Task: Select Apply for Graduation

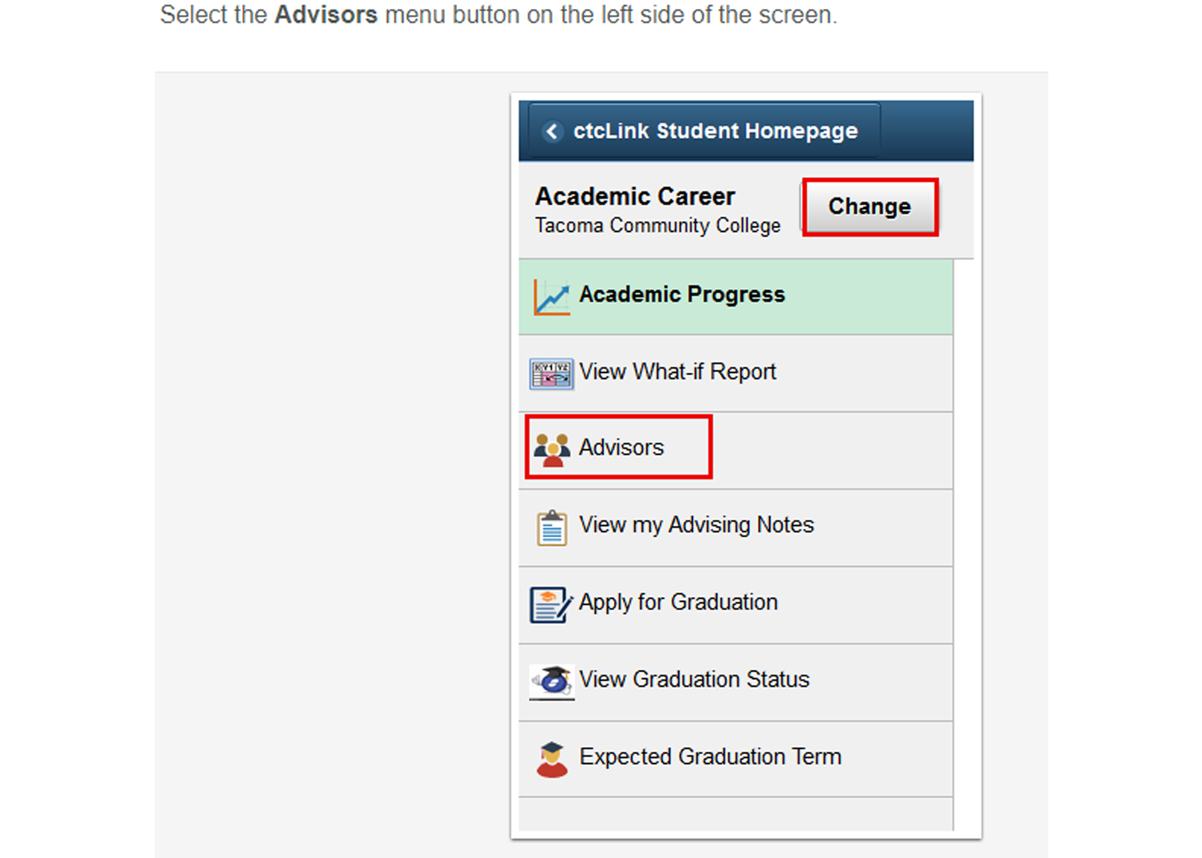Action: [x=736, y=605]
